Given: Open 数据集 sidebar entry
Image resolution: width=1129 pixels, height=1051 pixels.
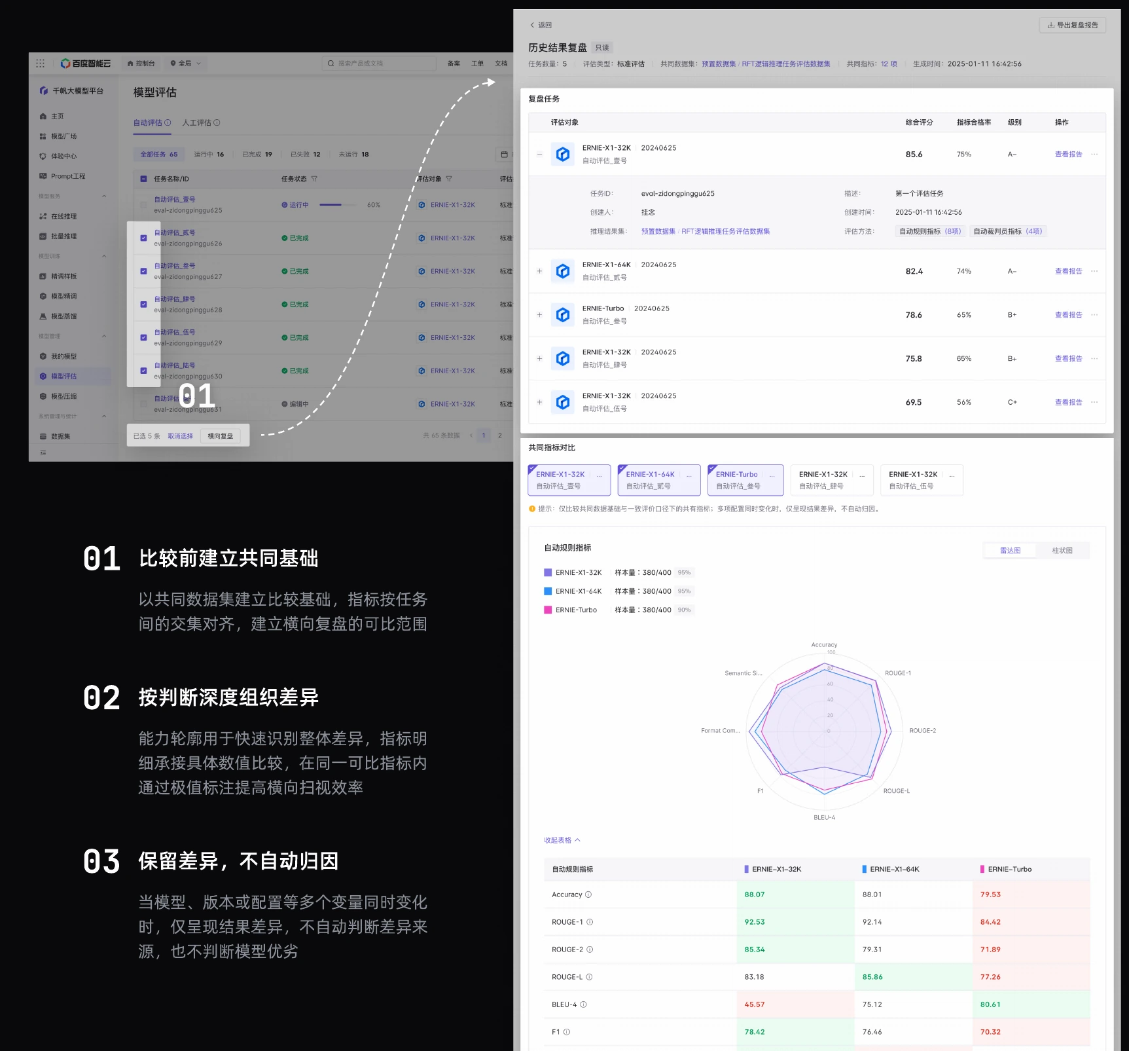Looking at the screenshot, I should [x=55, y=436].
